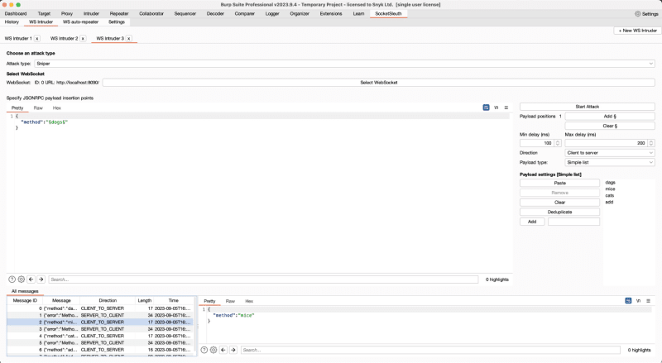Adjust the Max delay stepper
This screenshot has height=363, width=662.
[651, 143]
